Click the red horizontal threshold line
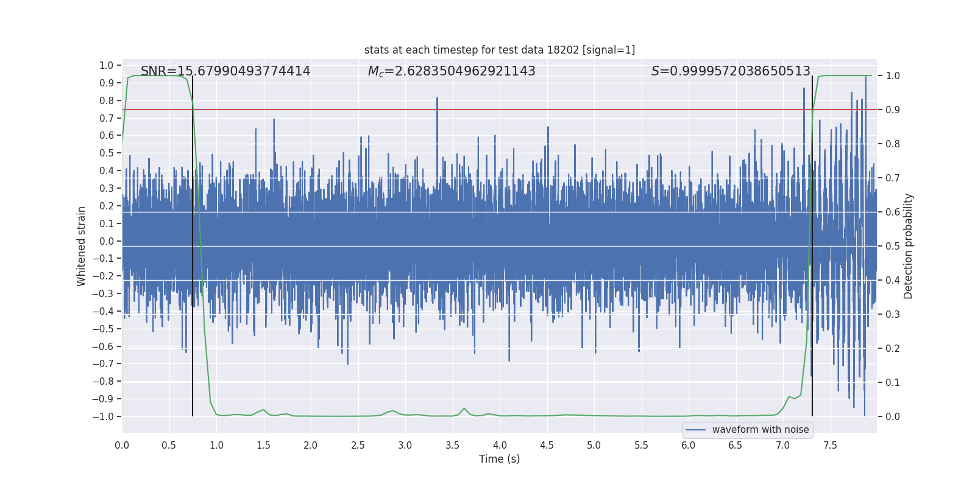 500,110
